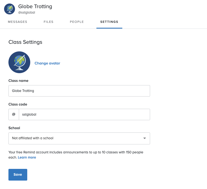This screenshot has width=207, height=189.
Task: Select the Settings tab
Action: pos(109,22)
